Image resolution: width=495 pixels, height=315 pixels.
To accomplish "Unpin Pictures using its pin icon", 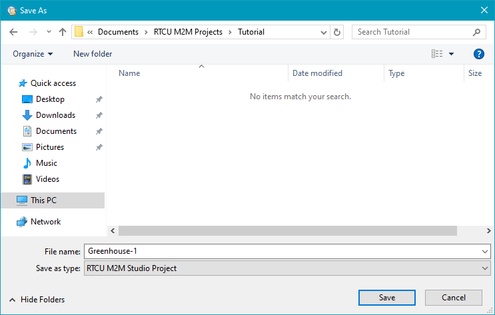I will [x=99, y=147].
